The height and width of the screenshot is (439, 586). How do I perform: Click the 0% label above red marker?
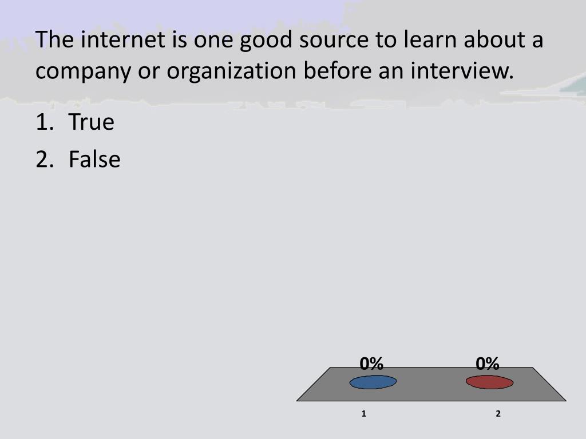click(488, 364)
